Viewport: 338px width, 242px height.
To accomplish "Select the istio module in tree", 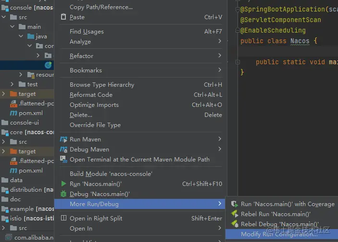I will 27,219.
